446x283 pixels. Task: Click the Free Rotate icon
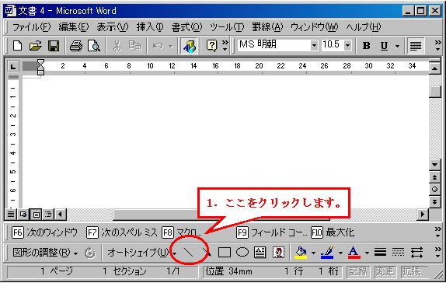(x=90, y=253)
